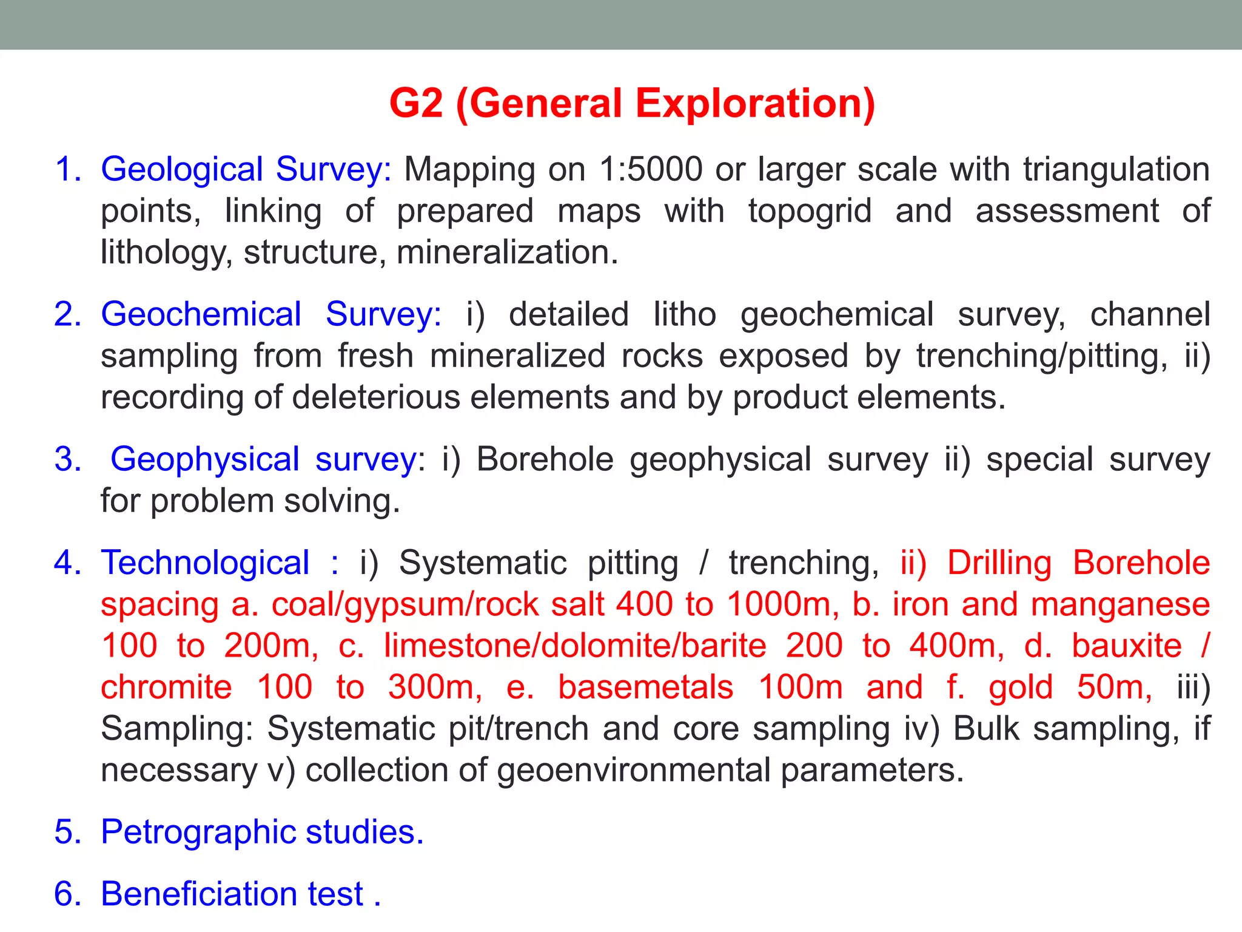The height and width of the screenshot is (932, 1242).
Task: Click the blue 'Technological' heading
Action: tap(205, 562)
